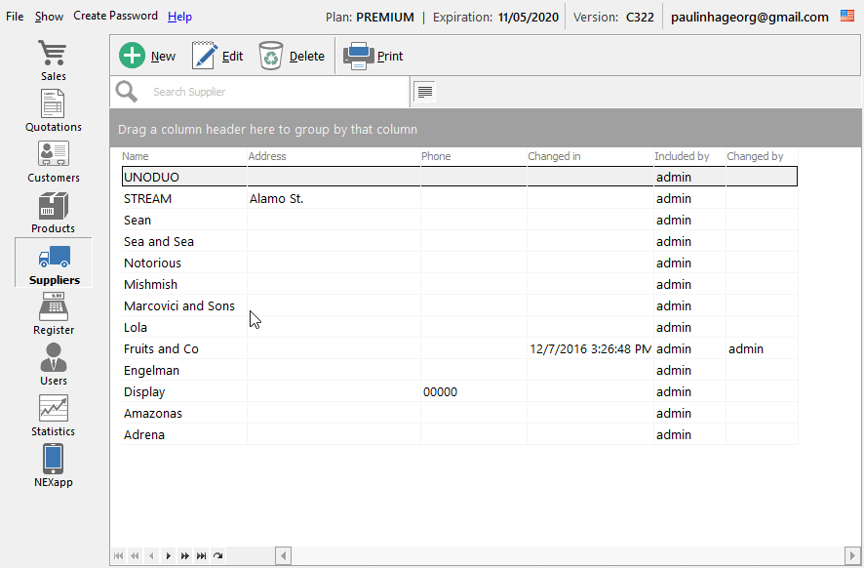Click the refresh navigator button
Viewport: 864px width, 568px height.
pyautogui.click(x=218, y=555)
